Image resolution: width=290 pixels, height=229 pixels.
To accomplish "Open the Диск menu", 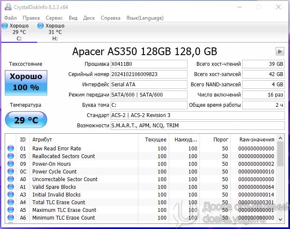I will click(x=89, y=18).
